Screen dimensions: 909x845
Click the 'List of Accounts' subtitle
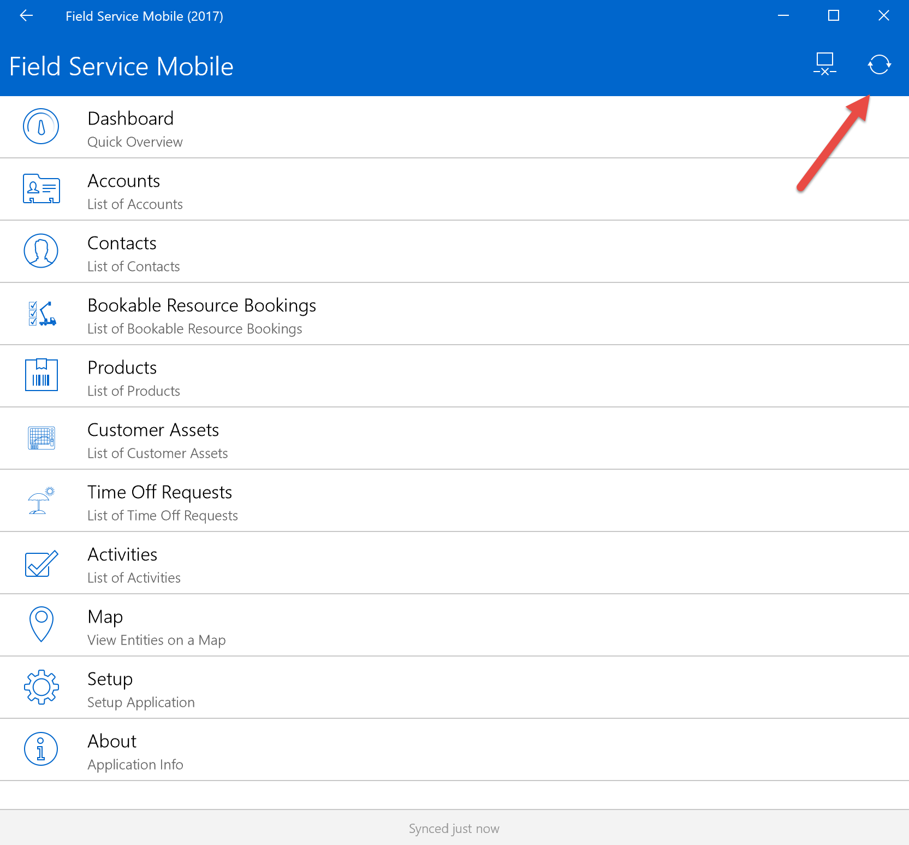pos(135,204)
